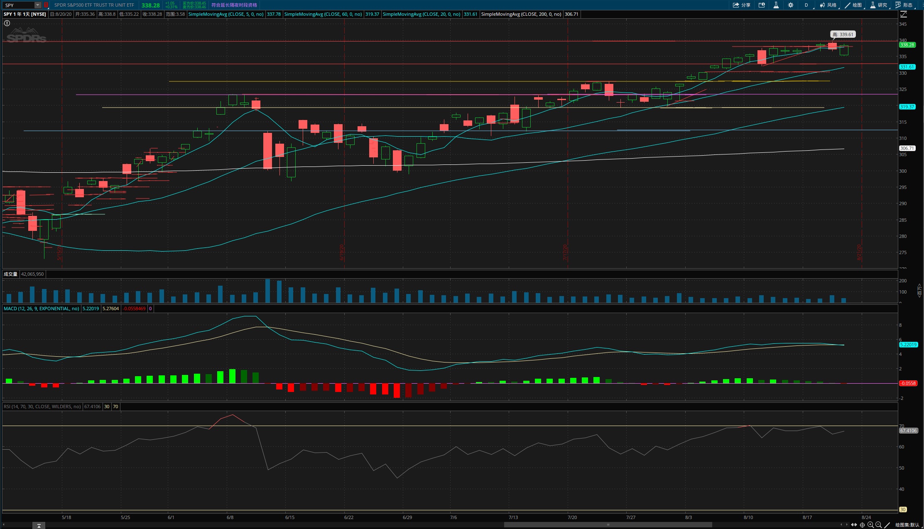Open the product info card icon
Screen dimensions: 924x529
tap(762, 5)
